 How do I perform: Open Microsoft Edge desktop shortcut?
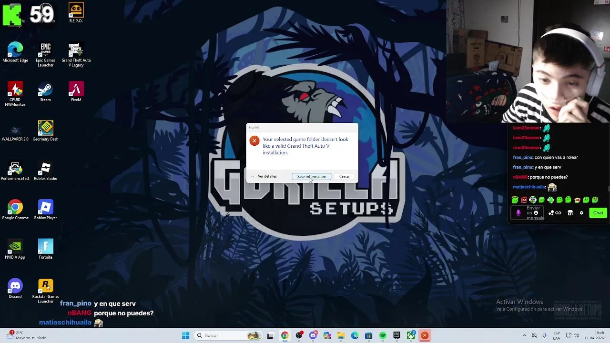click(15, 52)
